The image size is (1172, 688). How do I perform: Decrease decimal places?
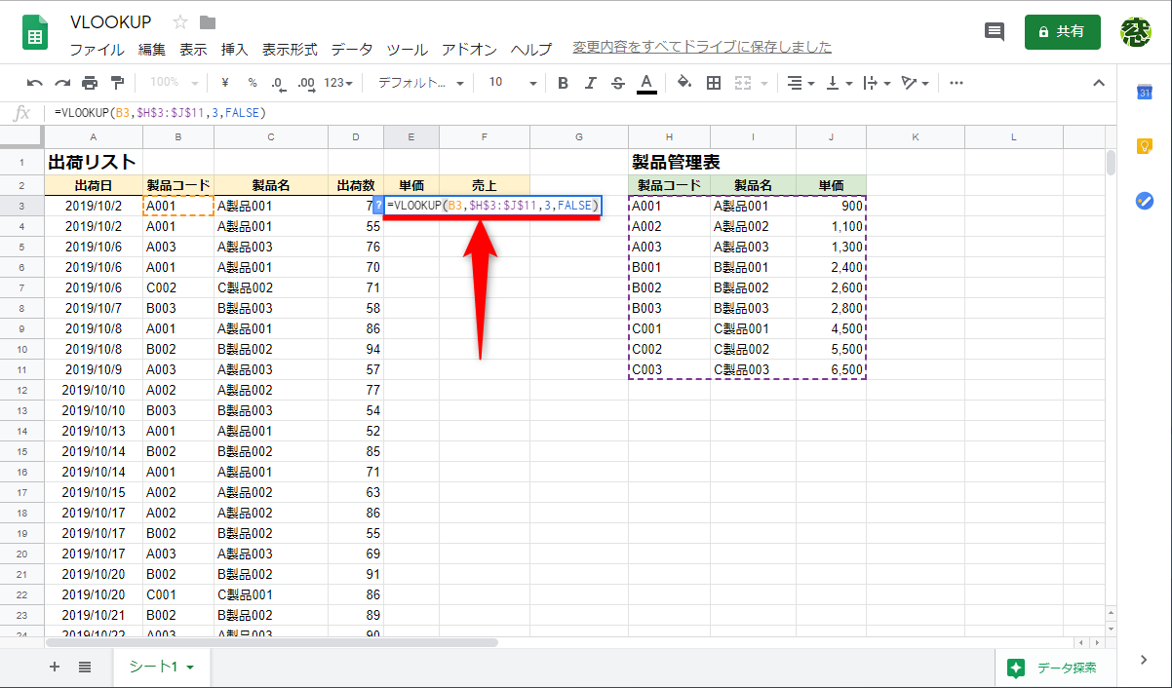pyautogui.click(x=278, y=83)
